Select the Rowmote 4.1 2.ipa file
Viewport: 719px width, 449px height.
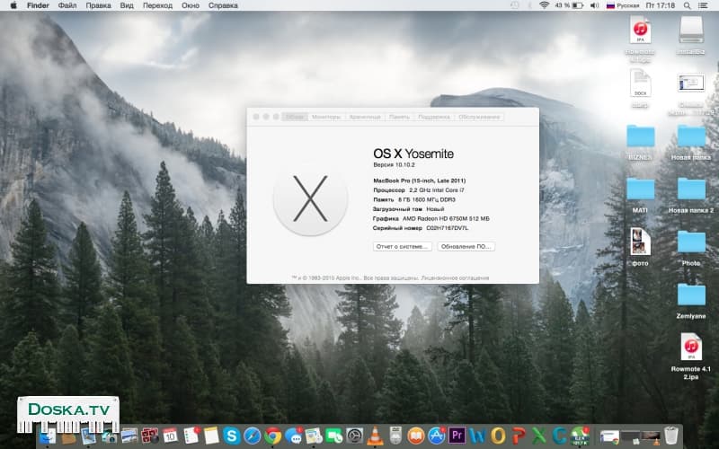[x=691, y=347]
